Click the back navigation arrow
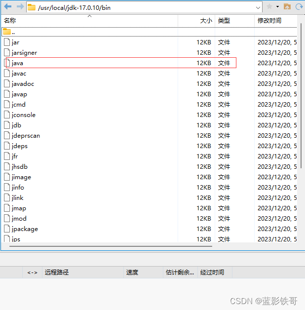Viewport: 305px width, 310px height. coord(8,7)
